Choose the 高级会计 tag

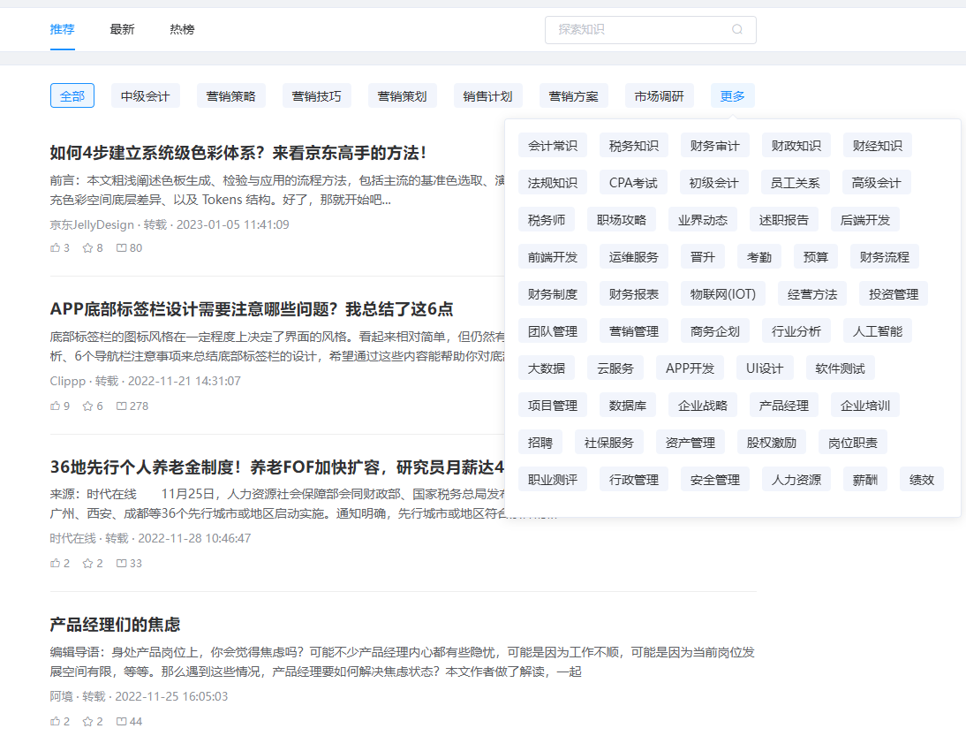(877, 183)
